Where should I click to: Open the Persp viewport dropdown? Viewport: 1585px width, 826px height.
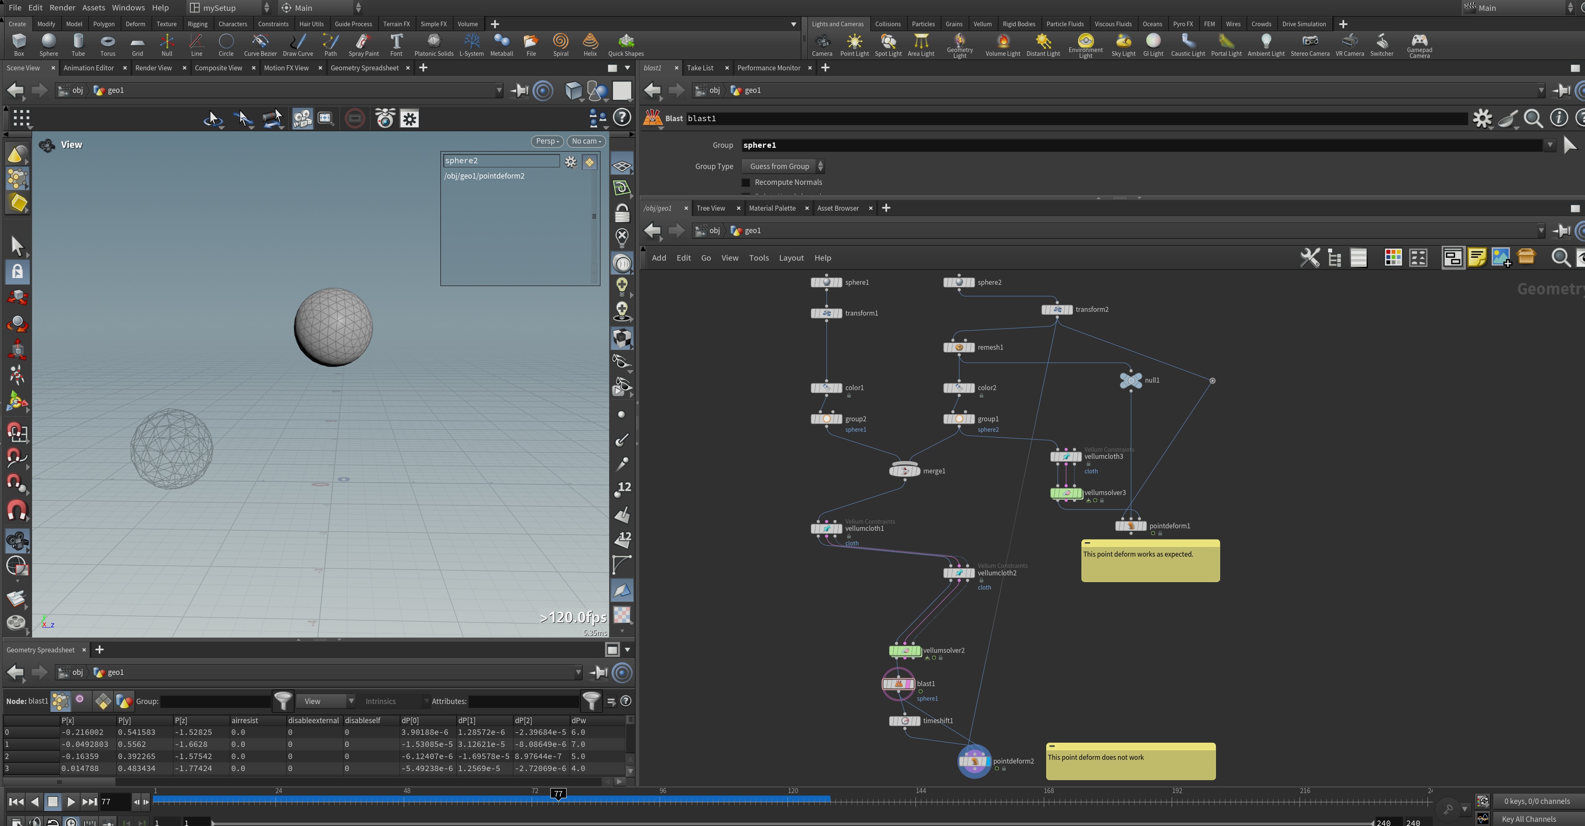(547, 142)
